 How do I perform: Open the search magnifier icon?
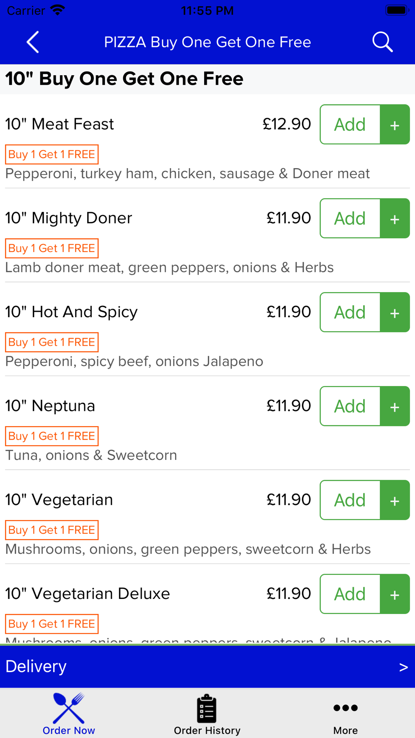tap(382, 42)
